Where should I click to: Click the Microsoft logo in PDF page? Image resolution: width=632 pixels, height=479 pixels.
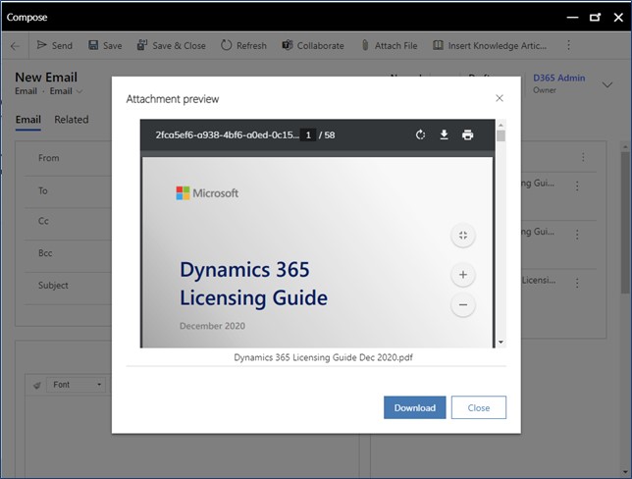(x=207, y=193)
